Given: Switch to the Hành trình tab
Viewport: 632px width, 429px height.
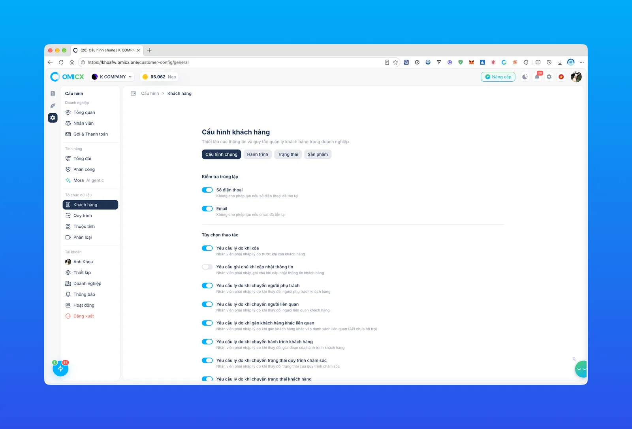Looking at the screenshot, I should pos(258,154).
